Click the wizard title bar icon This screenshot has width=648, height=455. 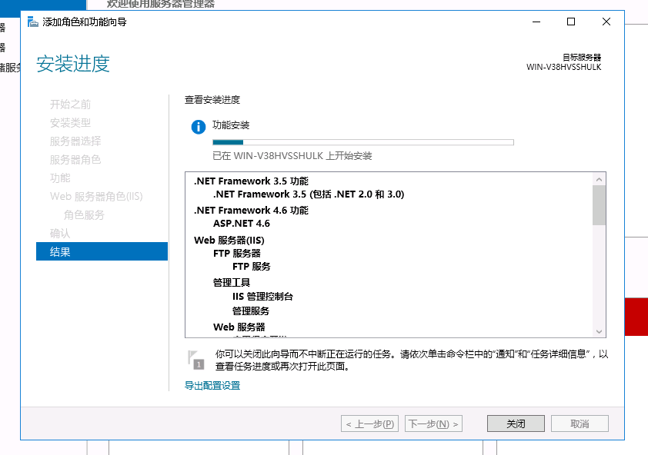pos(32,22)
